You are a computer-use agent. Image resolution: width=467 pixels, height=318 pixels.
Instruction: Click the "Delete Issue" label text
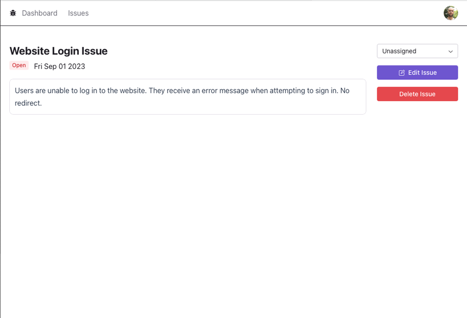417,94
